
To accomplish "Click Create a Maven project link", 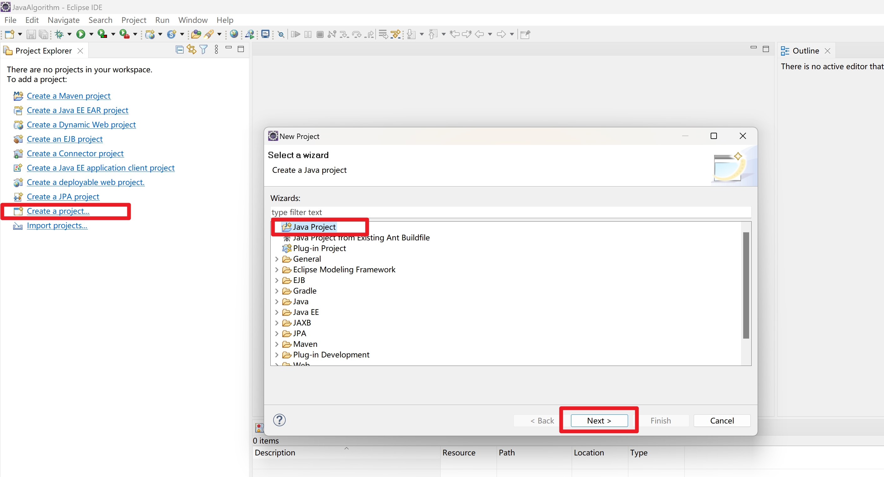I will click(68, 96).
